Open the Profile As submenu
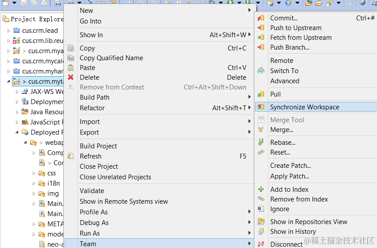377x248 pixels. tap(166, 212)
